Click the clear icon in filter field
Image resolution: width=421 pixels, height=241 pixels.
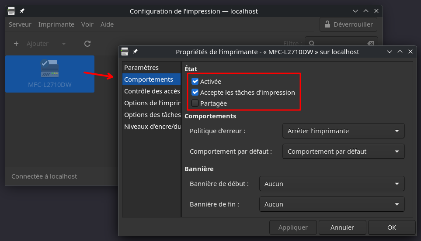click(371, 43)
